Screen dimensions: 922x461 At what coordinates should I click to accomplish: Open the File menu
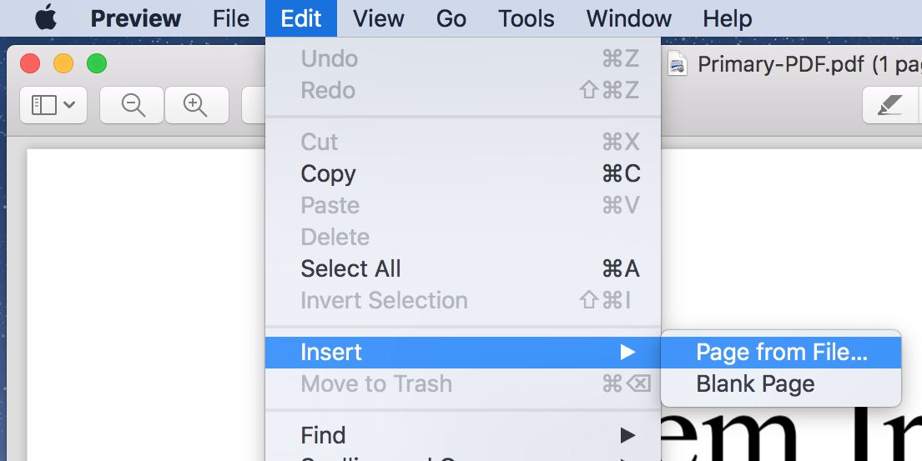(x=231, y=18)
